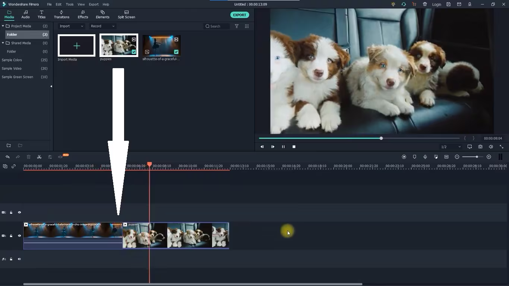
Task: Open the Elements tab
Action: (x=102, y=15)
